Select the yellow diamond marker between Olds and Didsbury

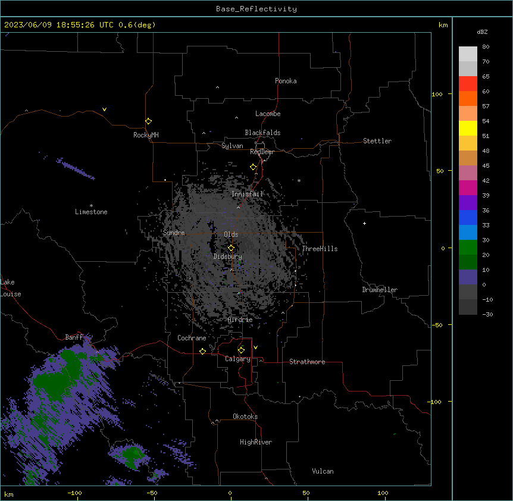231,248
